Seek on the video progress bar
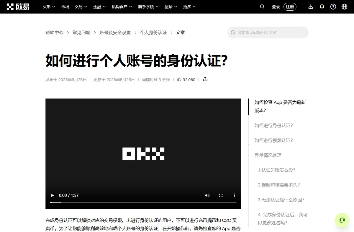The width and height of the screenshot is (354, 232). pyautogui.click(x=143, y=203)
